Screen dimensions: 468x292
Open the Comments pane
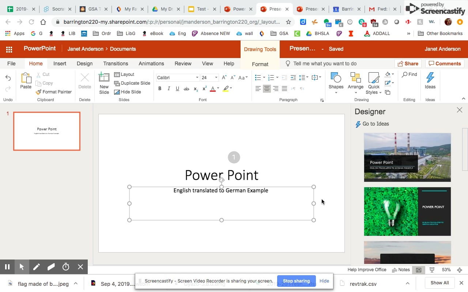[445, 64]
